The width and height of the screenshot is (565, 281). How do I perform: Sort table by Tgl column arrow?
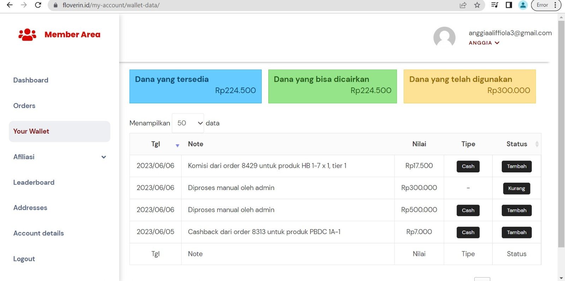(x=177, y=145)
